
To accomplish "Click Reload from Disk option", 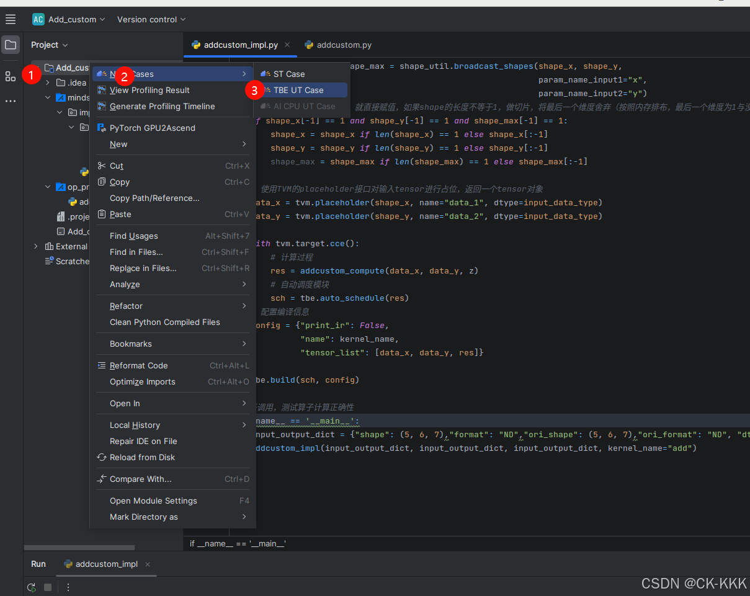I will click(x=142, y=457).
